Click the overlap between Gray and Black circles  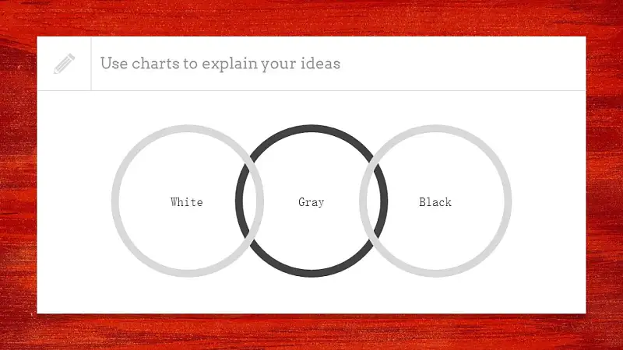(374, 201)
